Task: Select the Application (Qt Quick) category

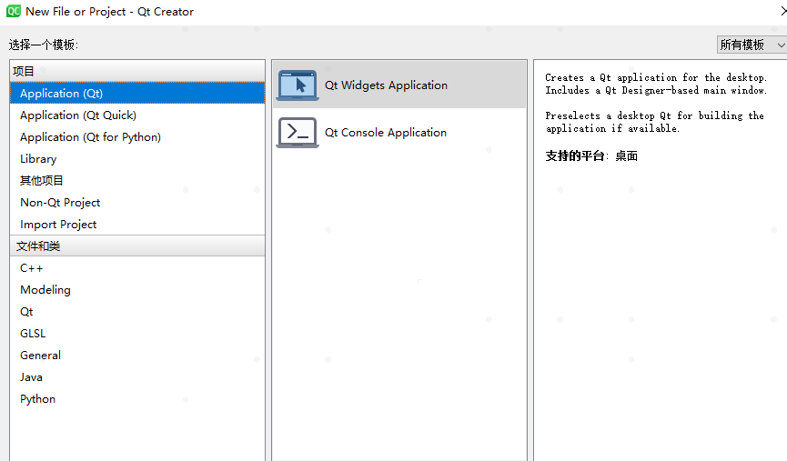Action: tap(137, 115)
